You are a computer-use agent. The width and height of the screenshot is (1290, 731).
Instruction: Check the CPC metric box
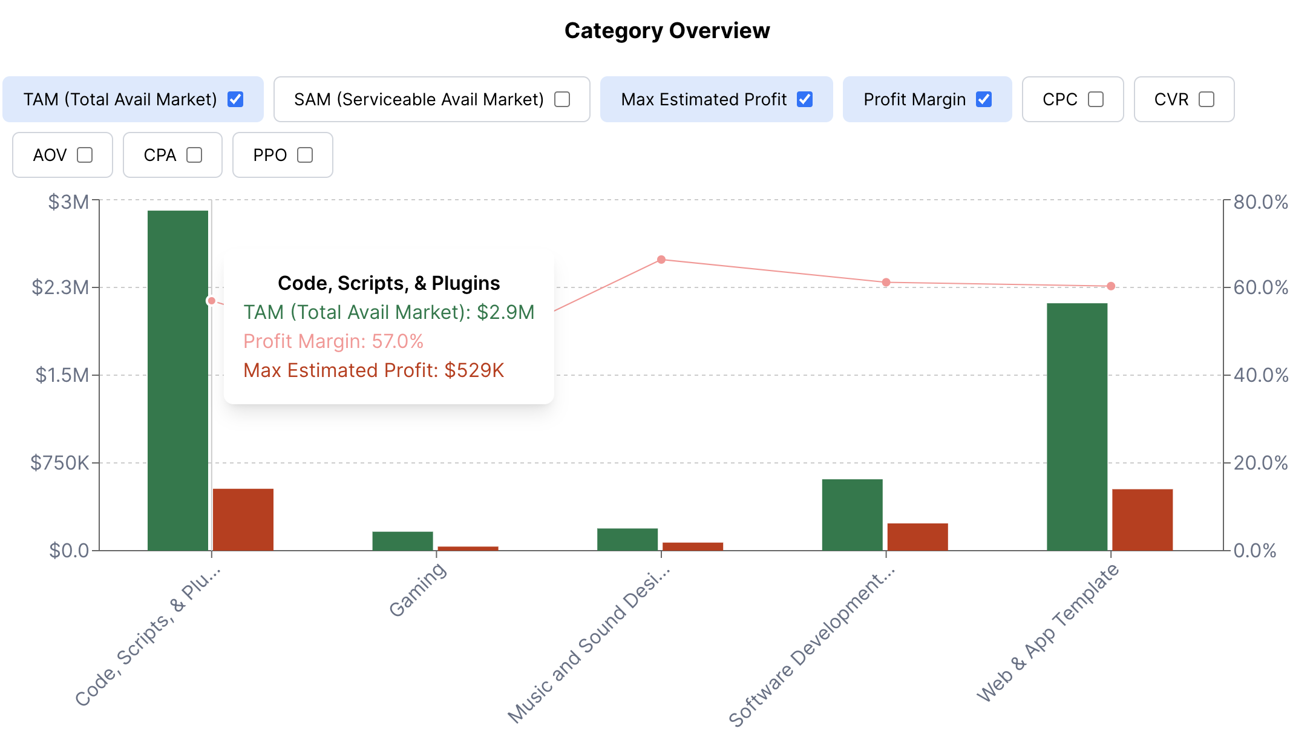[1096, 99]
